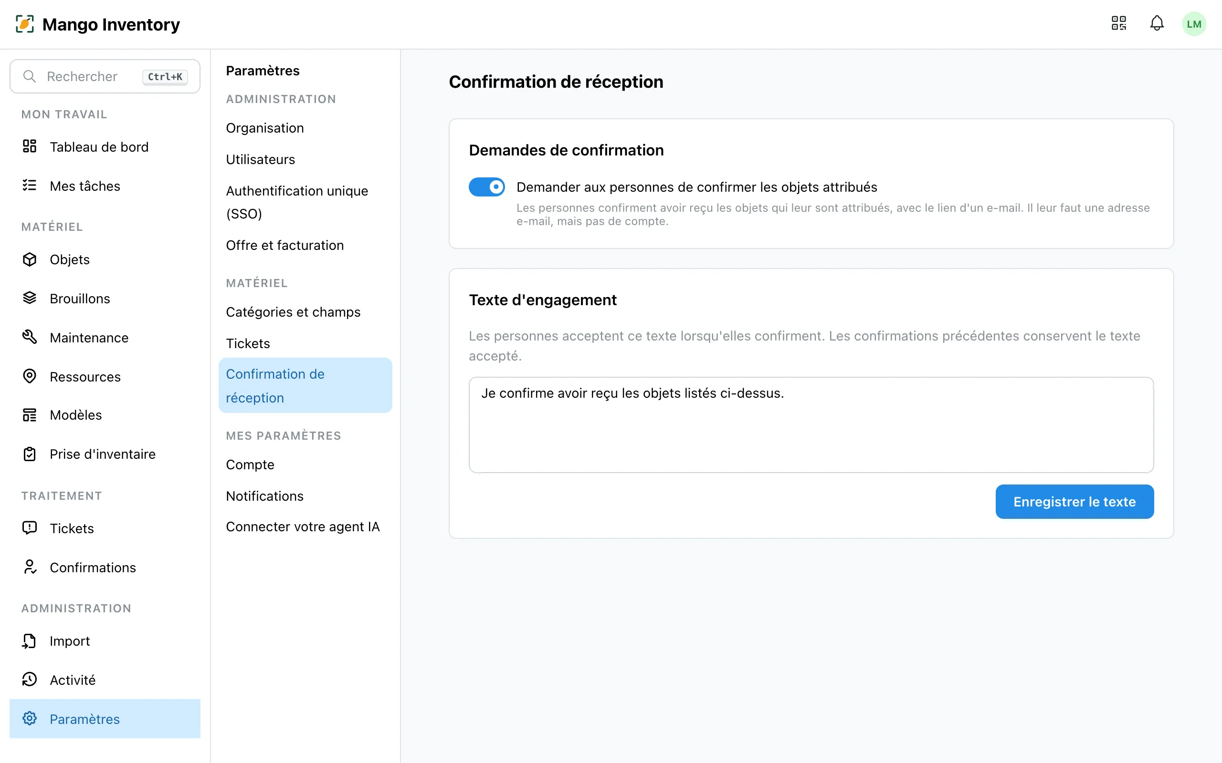
Task: Open the QR code scanner icon
Action: [x=1118, y=23]
